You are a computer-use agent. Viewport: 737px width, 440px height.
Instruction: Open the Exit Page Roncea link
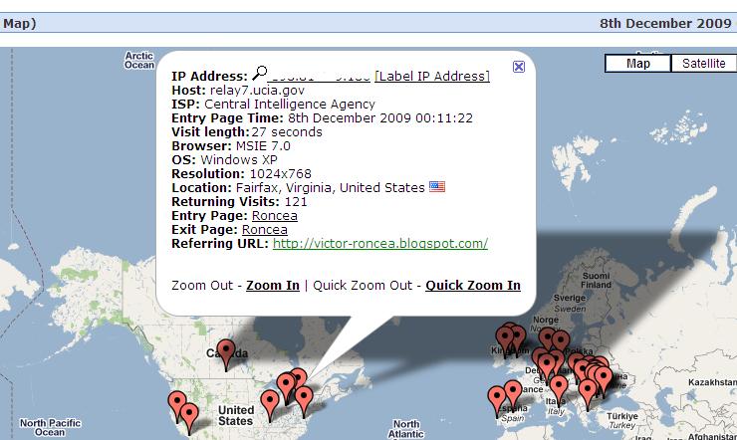(265, 230)
